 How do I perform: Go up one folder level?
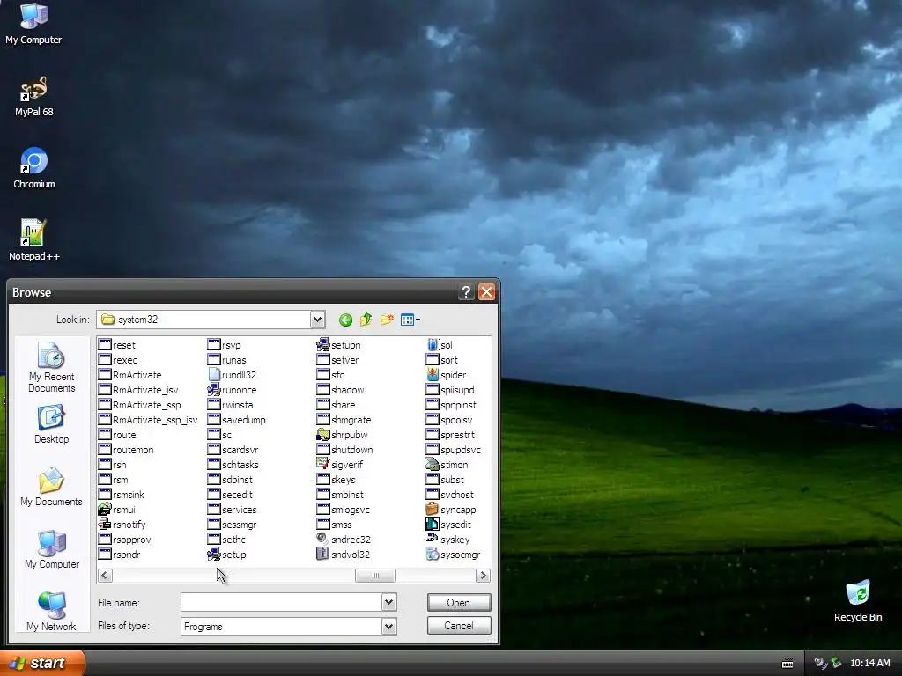366,320
